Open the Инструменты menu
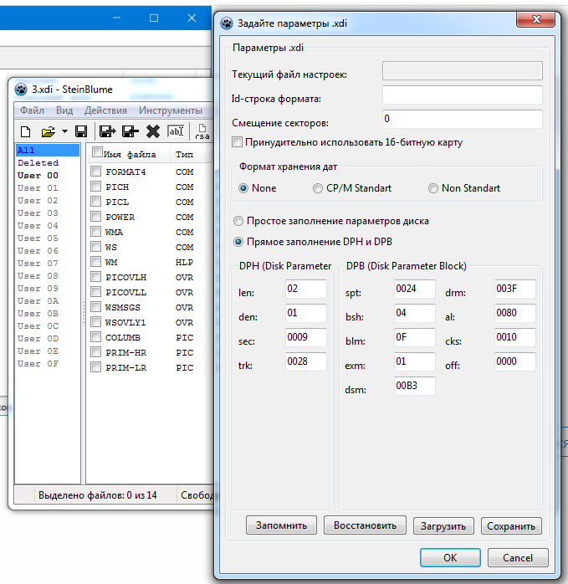This screenshot has height=584, width=568. [x=170, y=110]
